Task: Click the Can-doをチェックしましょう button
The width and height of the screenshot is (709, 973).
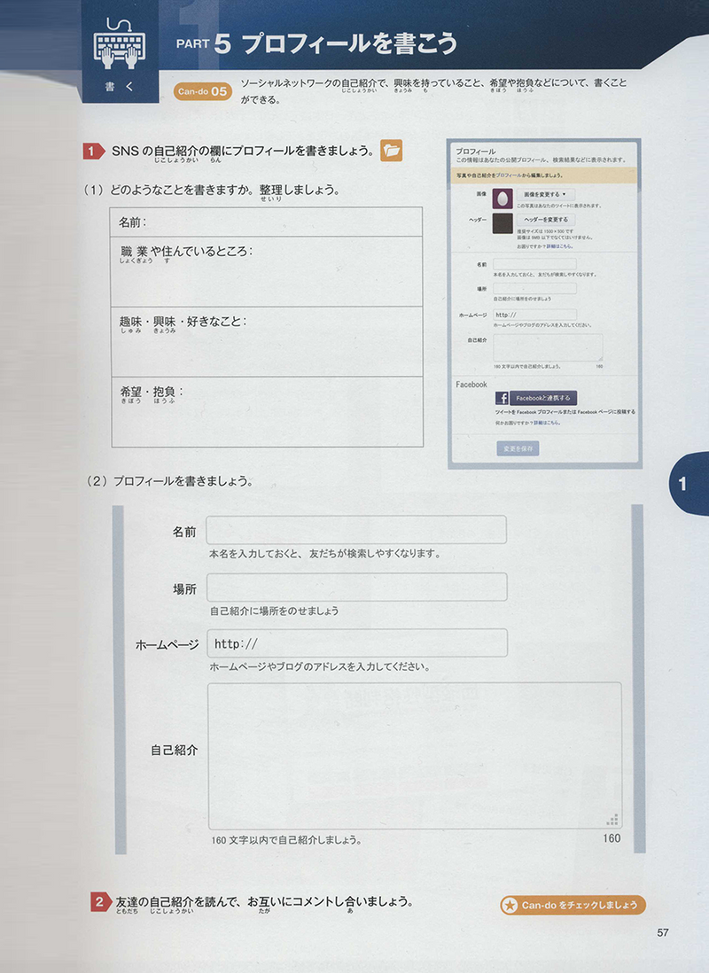Action: click(x=572, y=905)
